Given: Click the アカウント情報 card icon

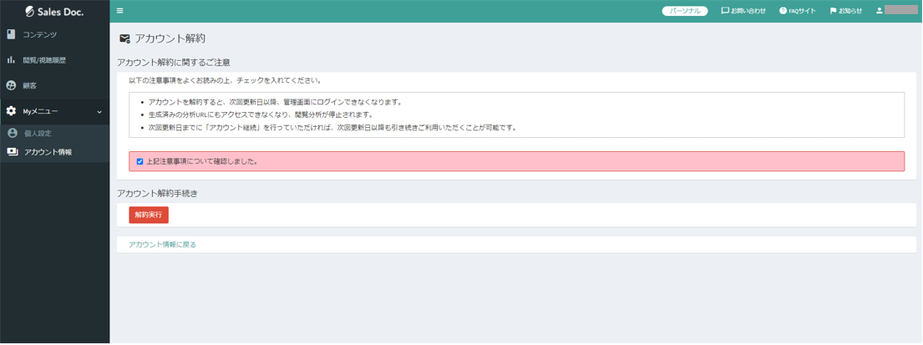Looking at the screenshot, I should tap(13, 152).
